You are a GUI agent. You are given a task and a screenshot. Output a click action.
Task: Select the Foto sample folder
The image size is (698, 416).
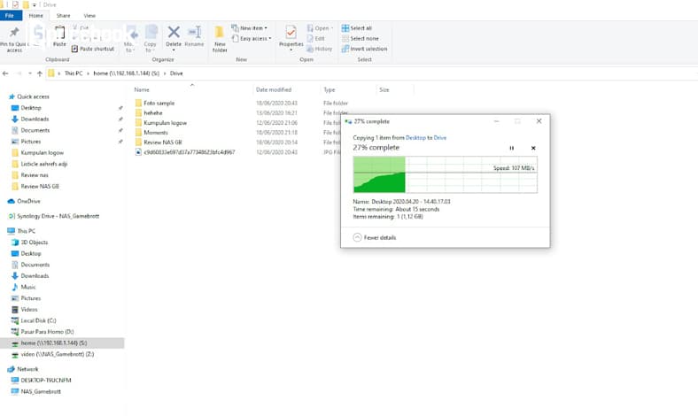click(159, 104)
